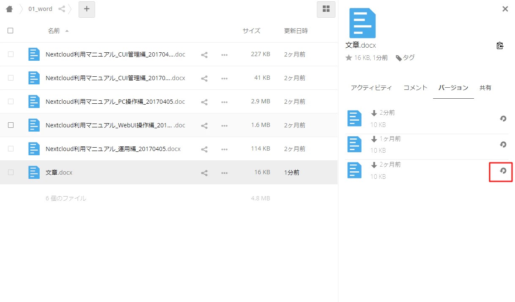Favorite the file with star icon
515x302 pixels.
[349, 58]
